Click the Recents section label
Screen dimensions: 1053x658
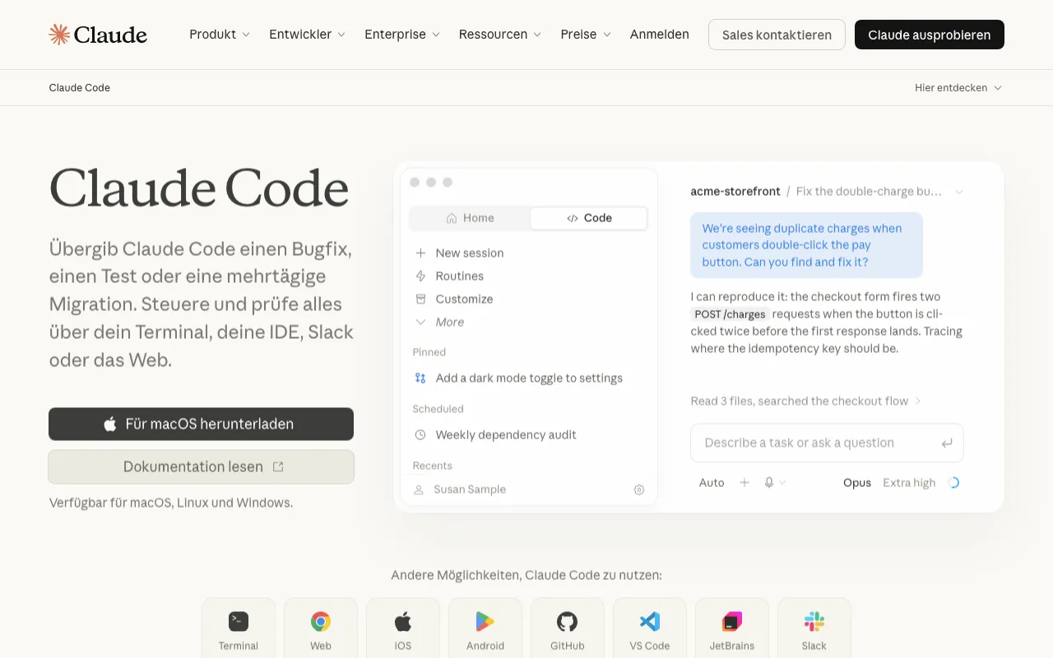point(433,466)
